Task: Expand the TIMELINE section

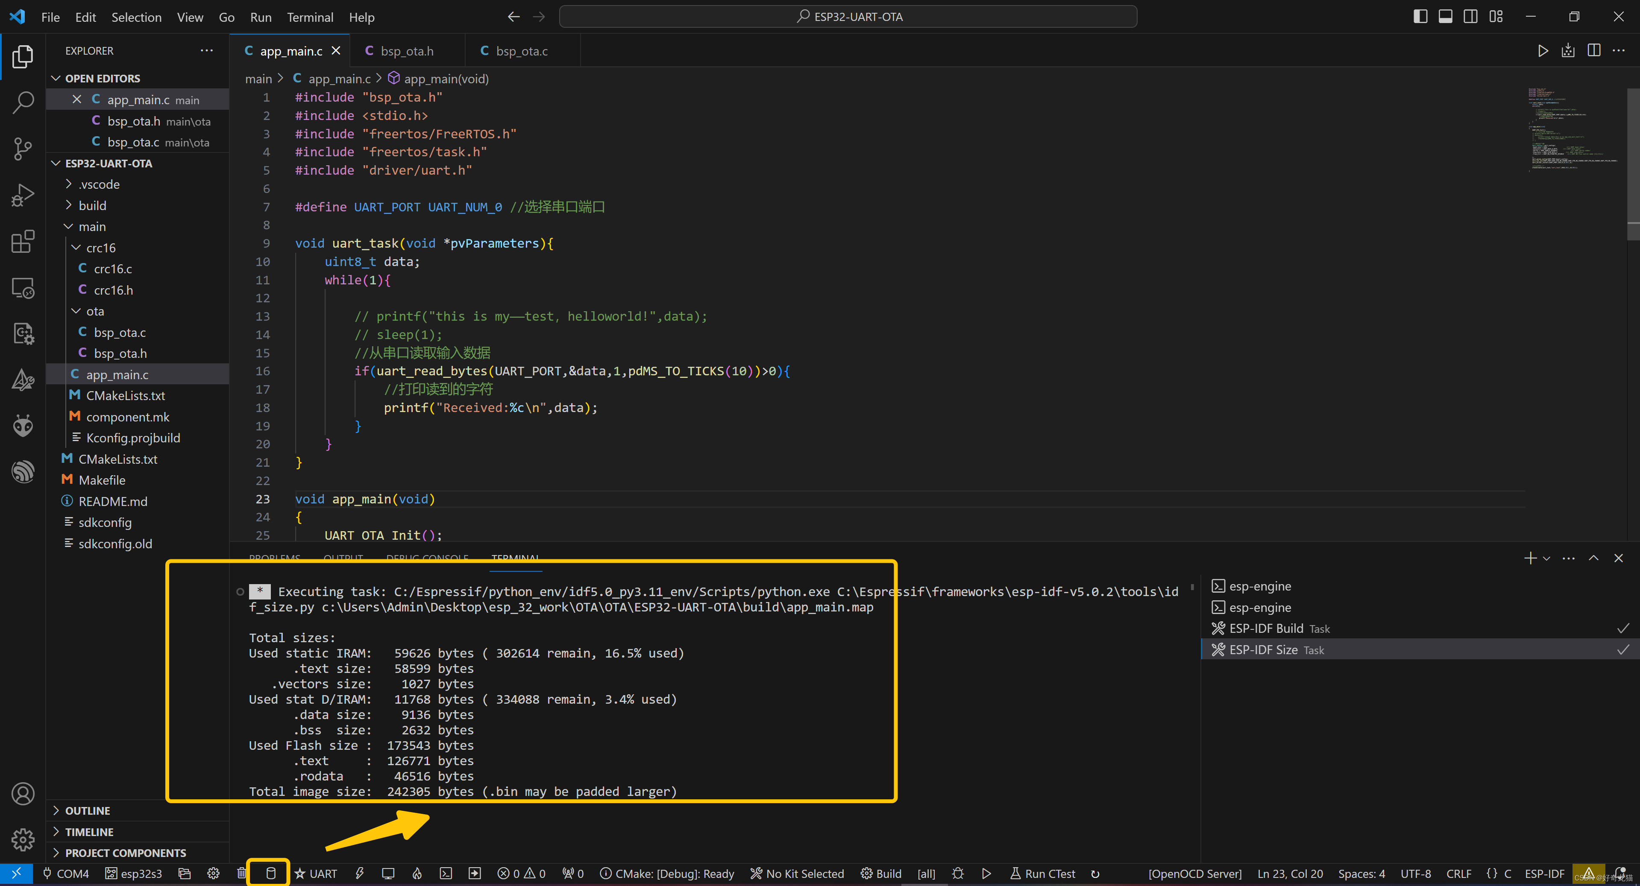Action: pyautogui.click(x=138, y=832)
